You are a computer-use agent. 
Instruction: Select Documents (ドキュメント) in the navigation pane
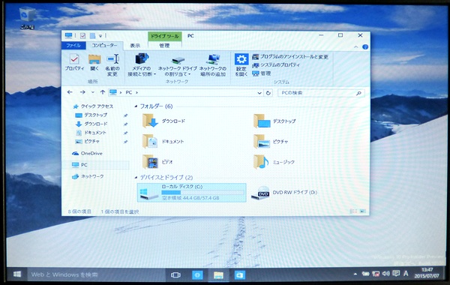click(91, 133)
